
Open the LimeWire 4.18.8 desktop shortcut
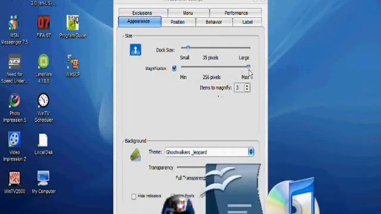tap(43, 62)
